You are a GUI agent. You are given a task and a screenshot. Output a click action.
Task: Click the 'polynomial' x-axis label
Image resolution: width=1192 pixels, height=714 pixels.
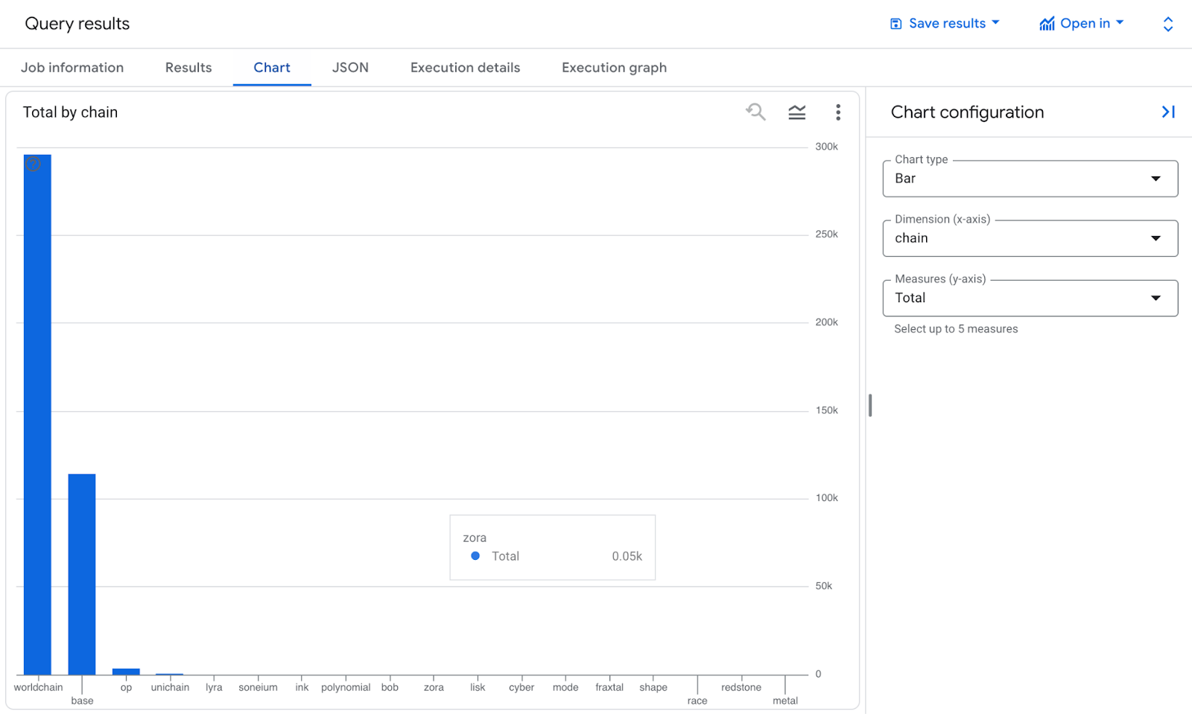[346, 687]
